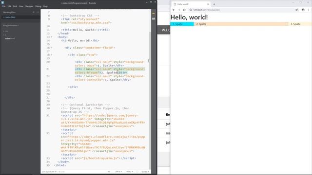This screenshot has height=175, width=312.
Task: Click bootstrap.min.js script line
Action: click(x=98, y=158)
